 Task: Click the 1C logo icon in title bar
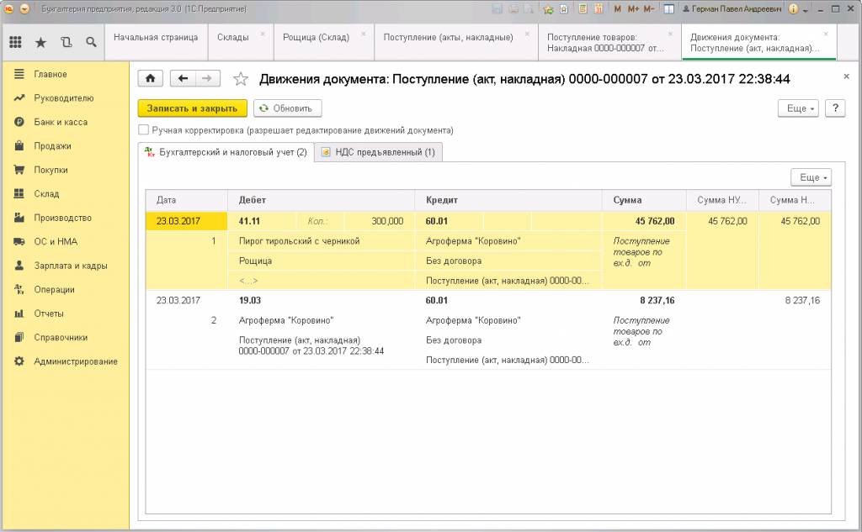8,8
